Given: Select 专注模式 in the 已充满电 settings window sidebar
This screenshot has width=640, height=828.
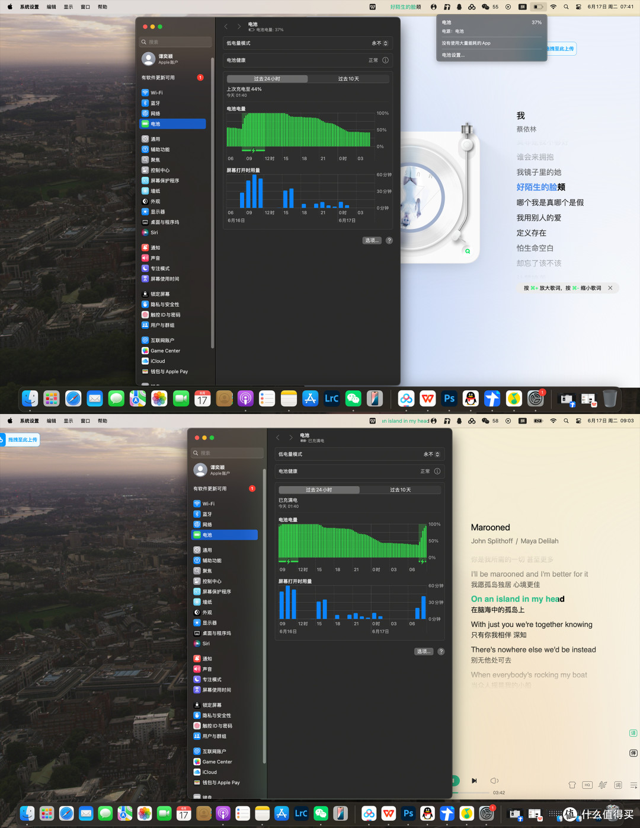Looking at the screenshot, I should [x=225, y=679].
